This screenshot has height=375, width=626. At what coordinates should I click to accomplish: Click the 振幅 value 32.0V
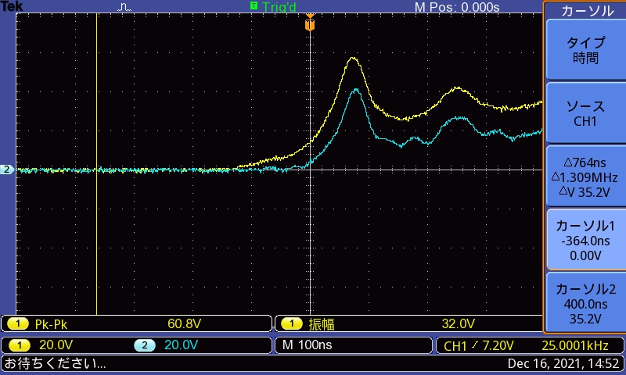458,323
